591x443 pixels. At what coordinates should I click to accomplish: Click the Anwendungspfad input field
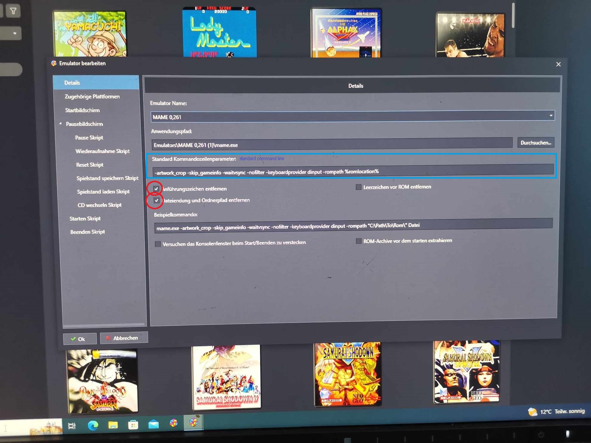(332, 143)
